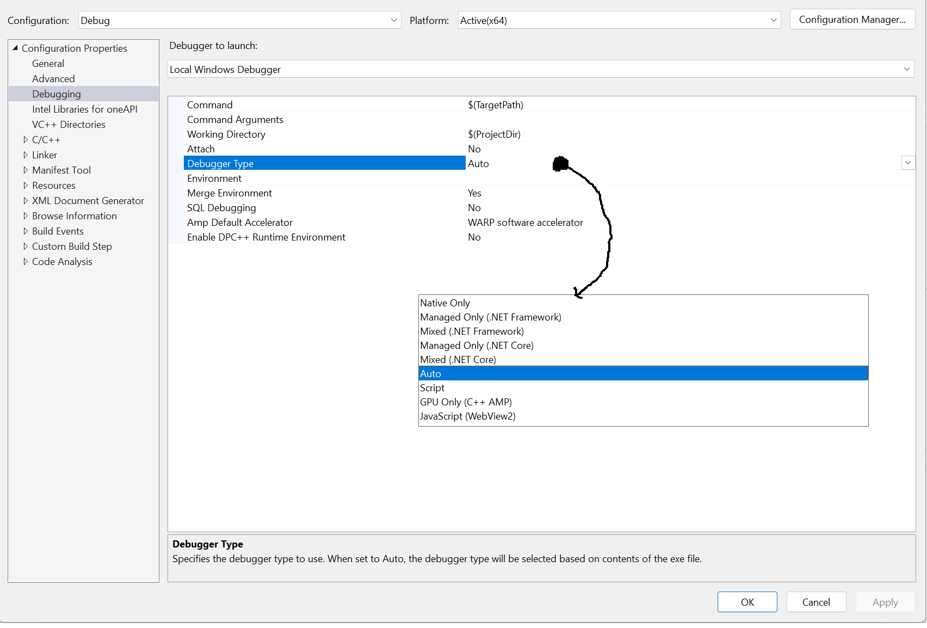
Task: Open the Platform dropdown
Action: point(773,20)
